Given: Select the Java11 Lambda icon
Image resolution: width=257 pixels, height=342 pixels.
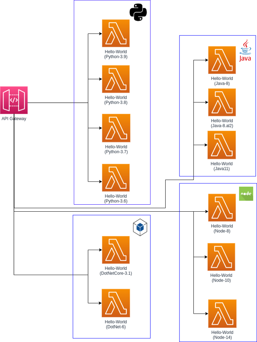Looking at the screenshot, I should 222,145.
